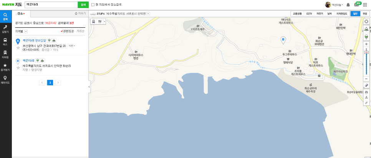Expand the region filter (지역별) dropdown

[x=26, y=32]
